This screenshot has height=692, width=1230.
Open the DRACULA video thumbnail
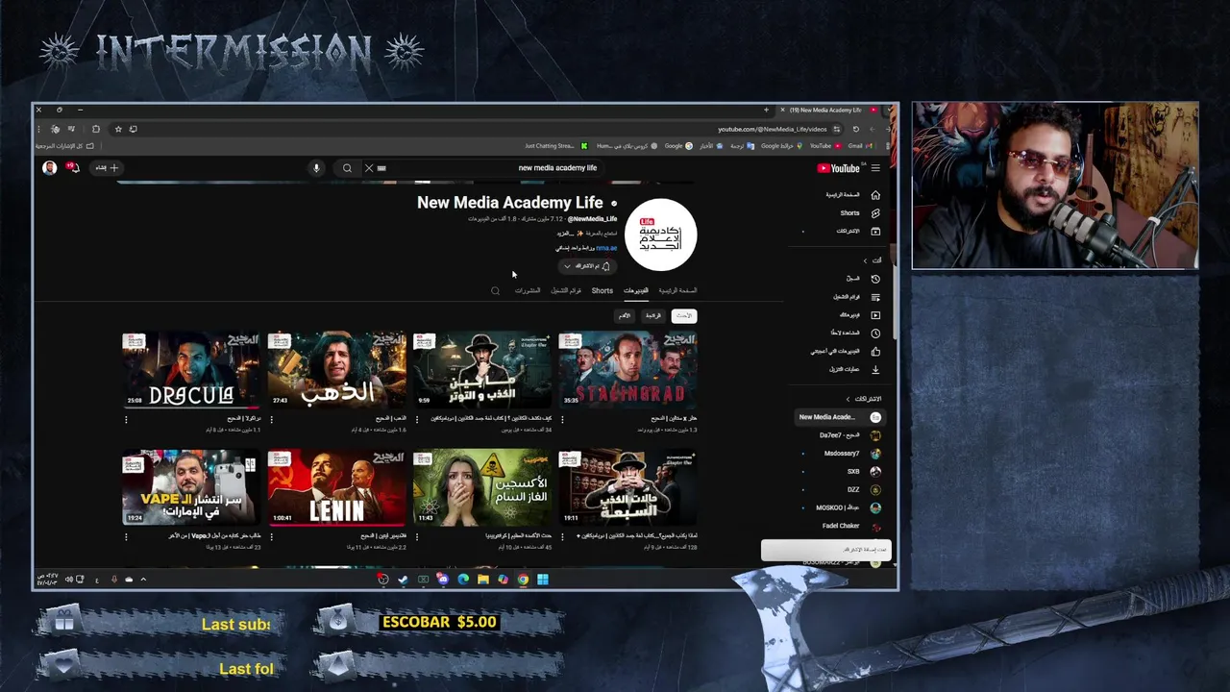[191, 370]
